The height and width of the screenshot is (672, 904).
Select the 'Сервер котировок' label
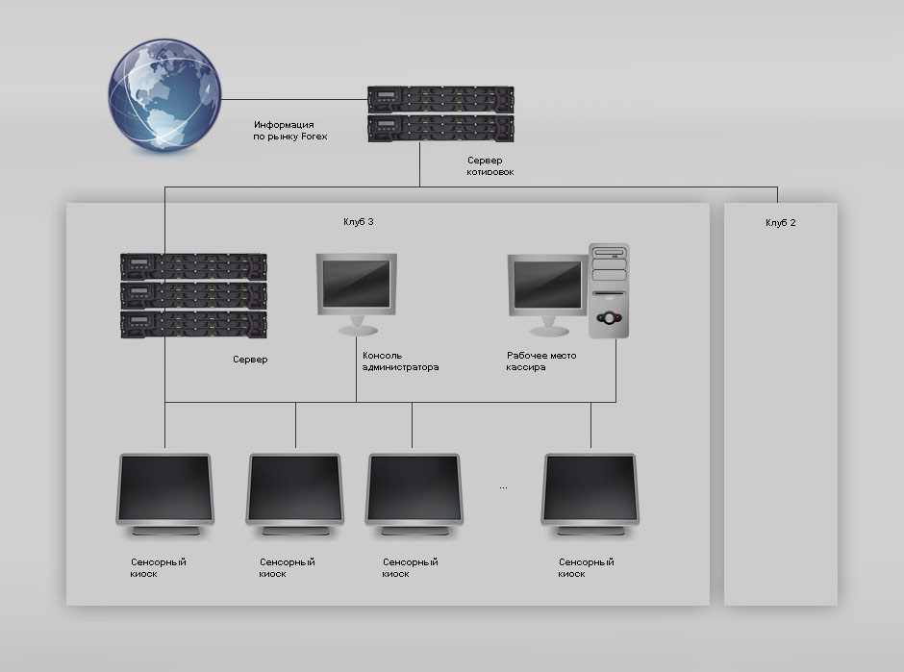[x=490, y=165]
